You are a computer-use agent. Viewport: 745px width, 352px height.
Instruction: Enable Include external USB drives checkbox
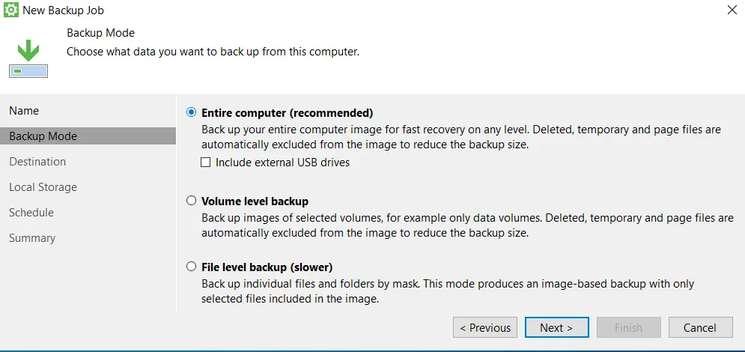point(206,163)
